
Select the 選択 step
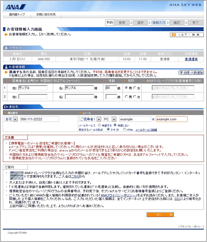[x=140, y=23]
